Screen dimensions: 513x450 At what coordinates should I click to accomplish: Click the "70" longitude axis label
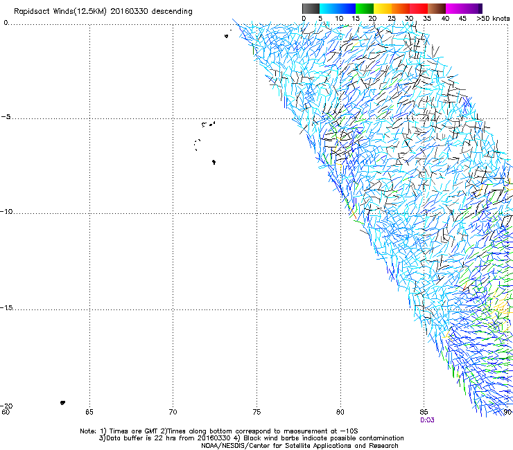coord(173,412)
